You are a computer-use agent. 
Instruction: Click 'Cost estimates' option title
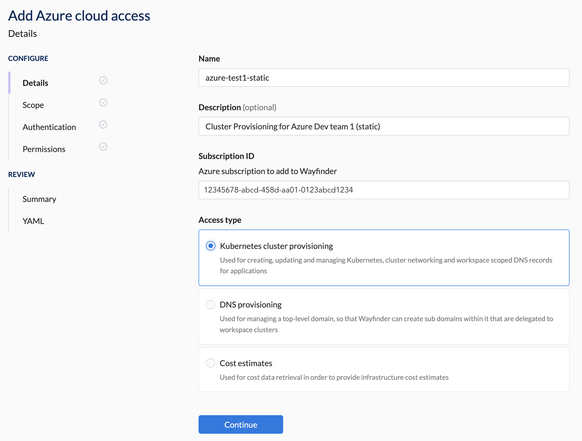coord(246,363)
